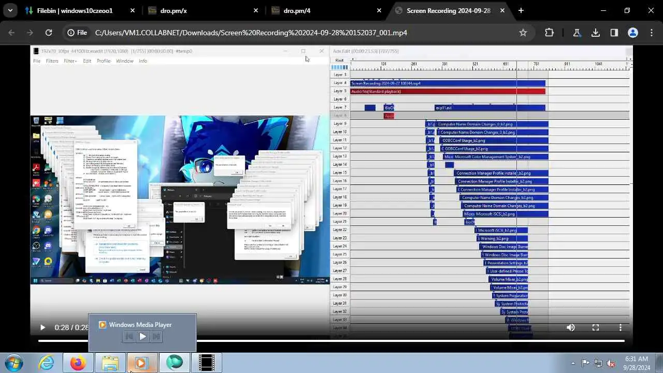Show Chrome downloads
This screenshot has width=663, height=373.
[x=596, y=33]
